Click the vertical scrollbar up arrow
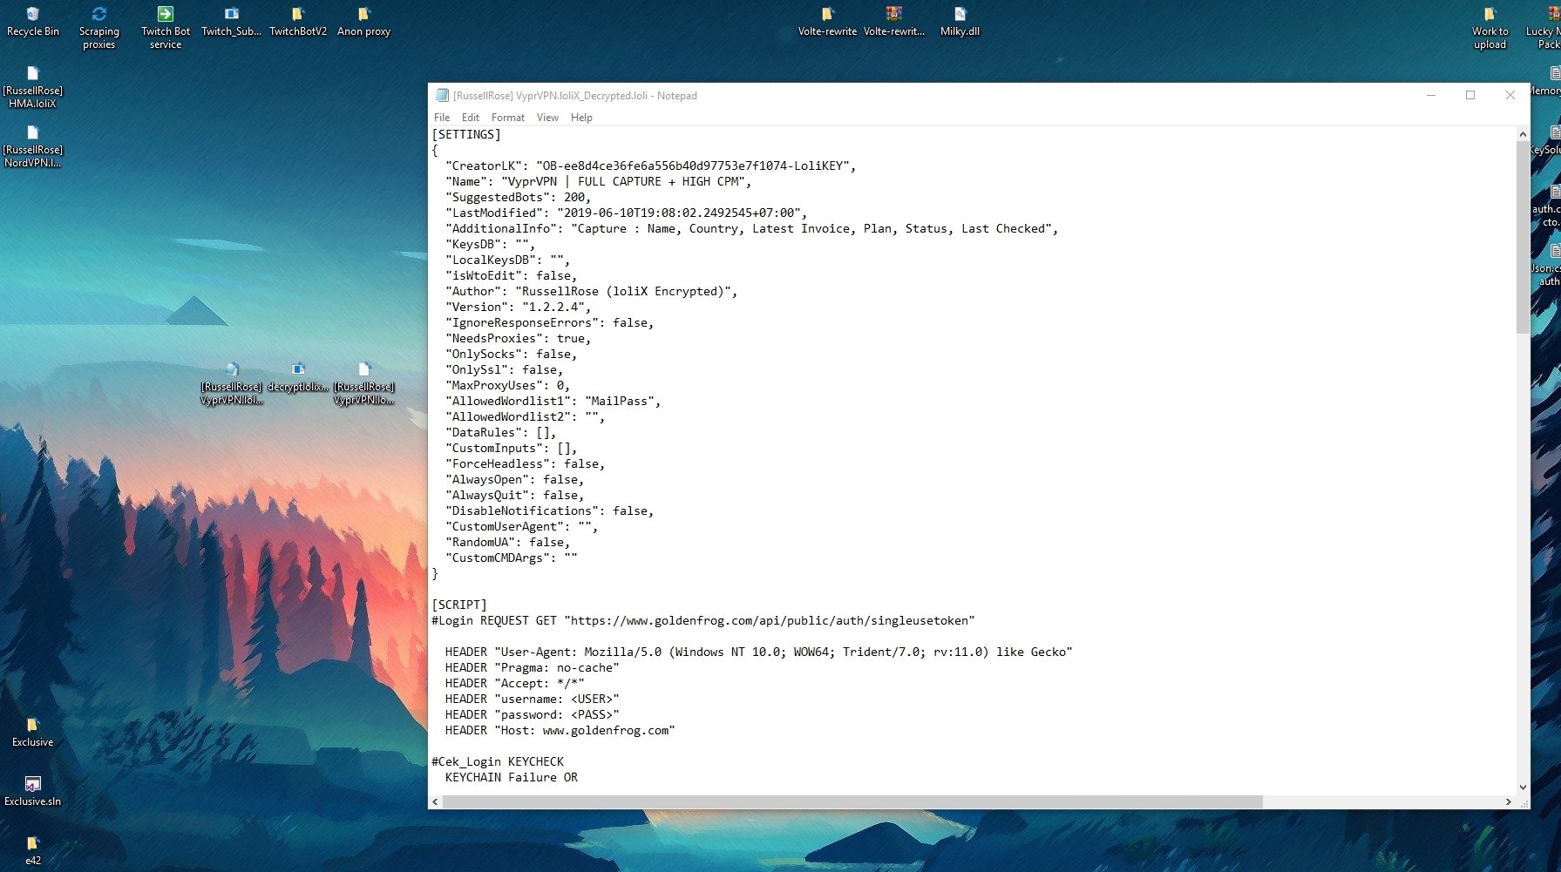Image resolution: width=1561 pixels, height=872 pixels. coord(1523,134)
